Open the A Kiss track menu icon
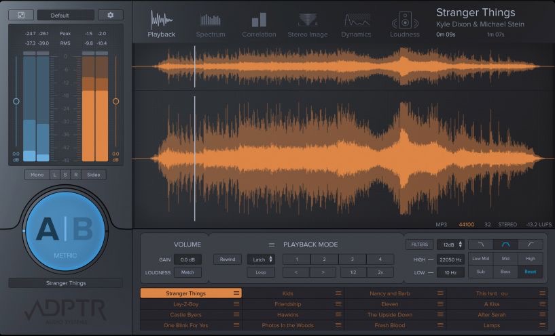This screenshot has height=336, width=555. [x=542, y=304]
